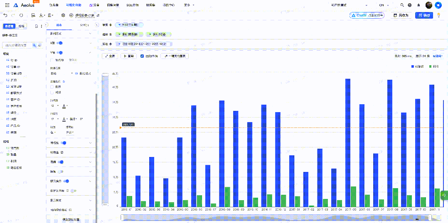The image size is (448, 223).
Task: Click the edit pencil beside chart title
Action: 98,15
